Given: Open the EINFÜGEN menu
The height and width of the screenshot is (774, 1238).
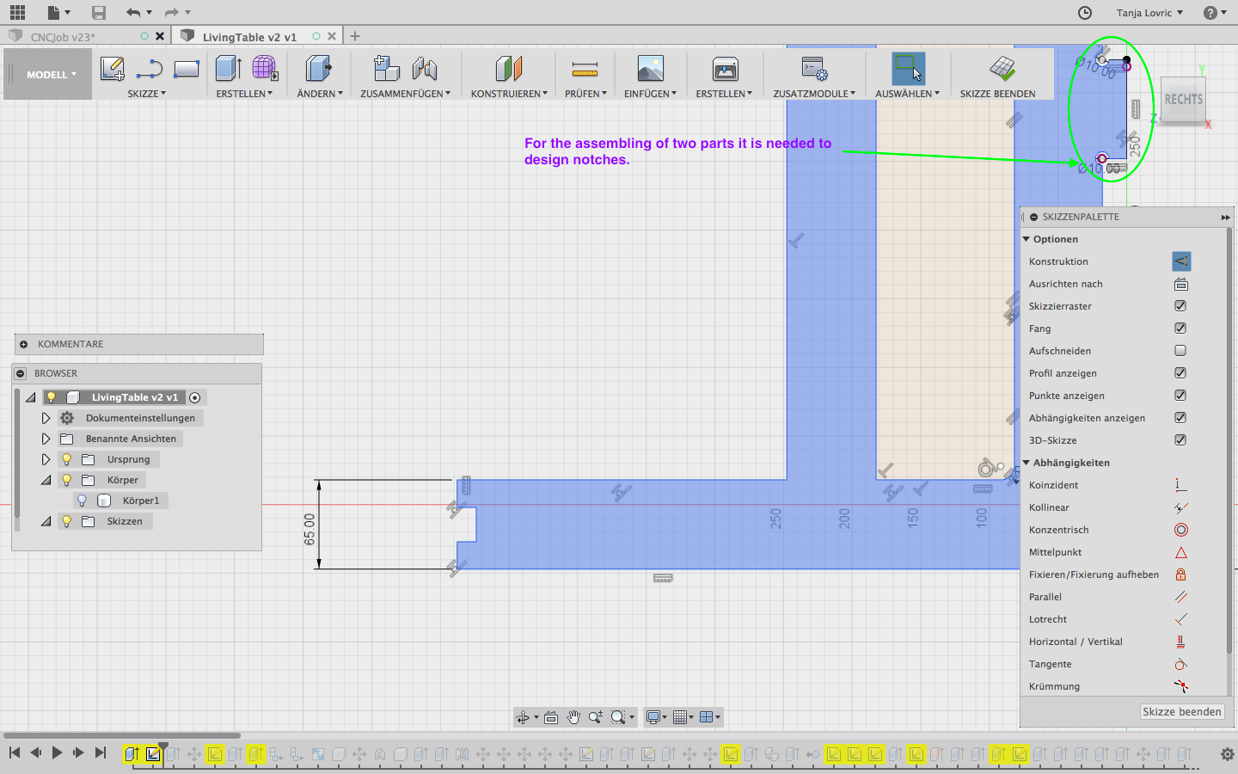Looking at the screenshot, I should 650,94.
